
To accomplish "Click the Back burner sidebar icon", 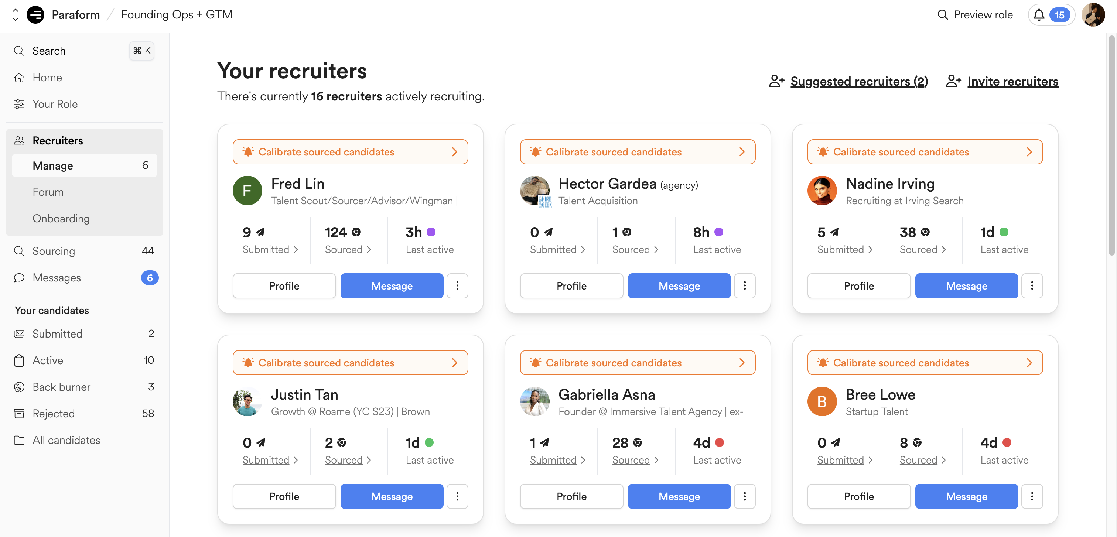I will click(19, 387).
